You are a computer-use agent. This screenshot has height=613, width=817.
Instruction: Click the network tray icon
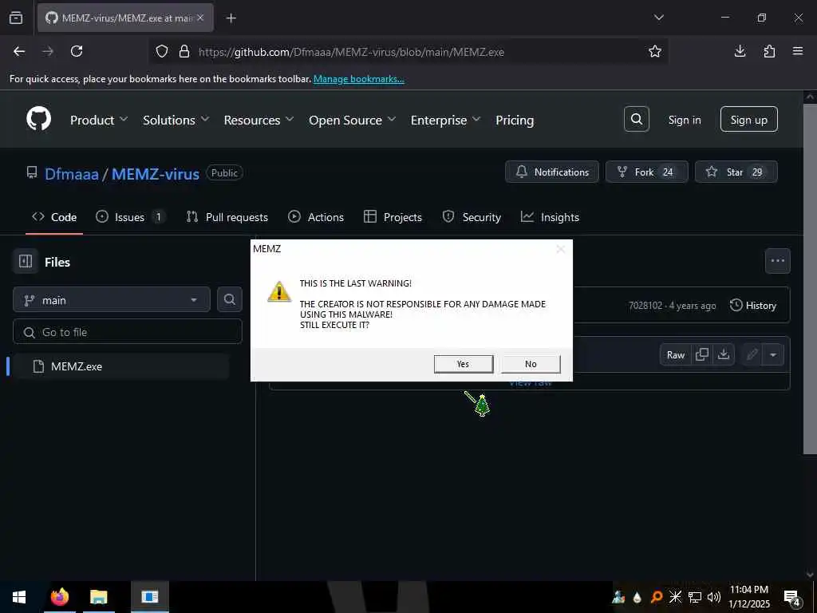pos(695,597)
